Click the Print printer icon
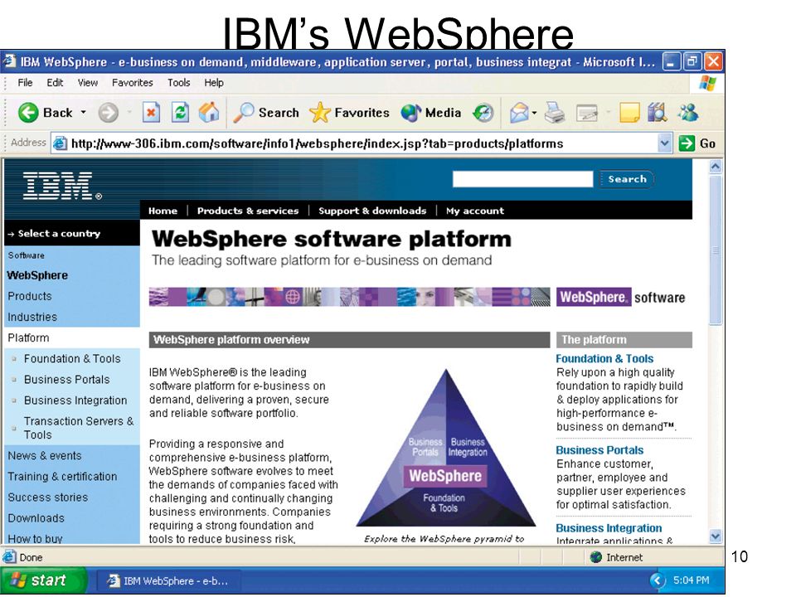 point(555,112)
